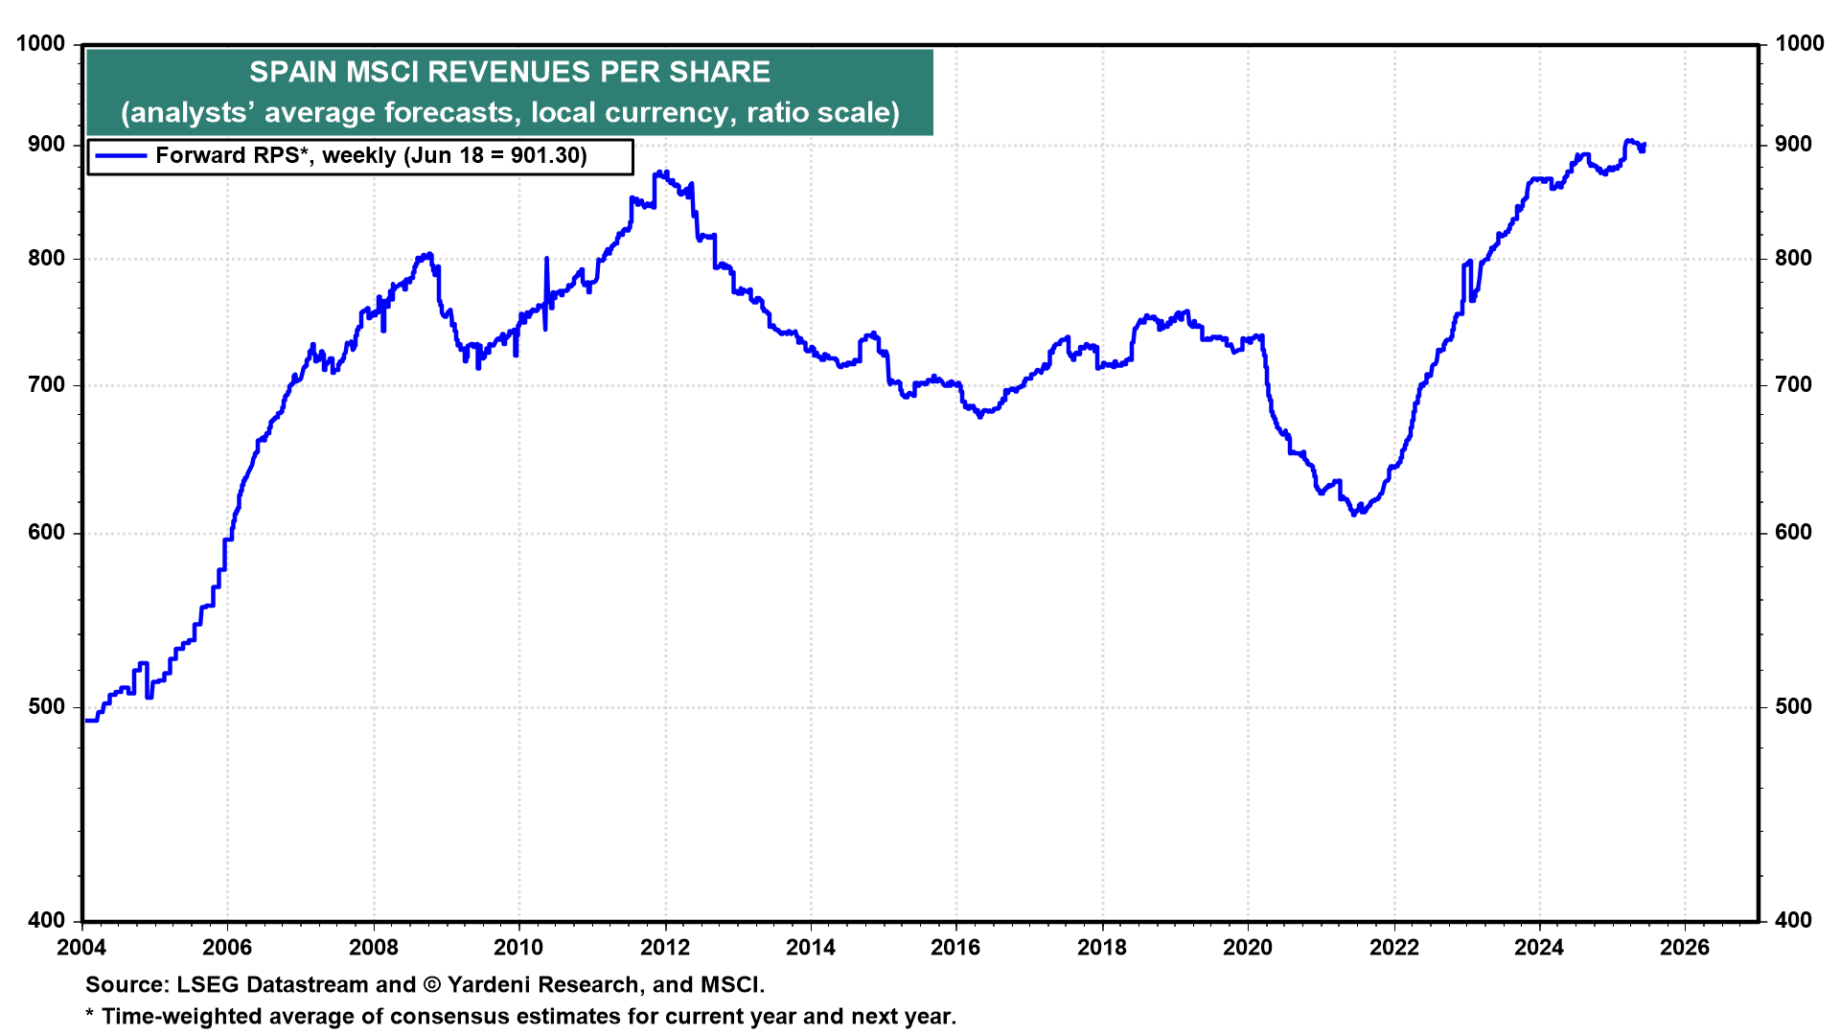Click the source line 'LSEG Datastream and © Yardeni Research'

[425, 985]
